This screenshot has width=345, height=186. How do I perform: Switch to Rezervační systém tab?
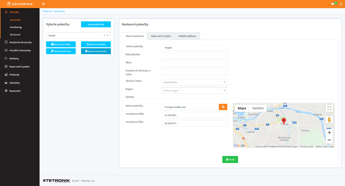pyautogui.click(x=161, y=36)
